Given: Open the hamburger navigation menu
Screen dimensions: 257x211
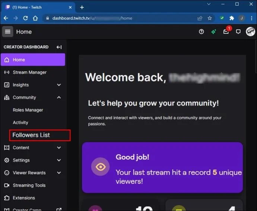Looking at the screenshot, I should (7, 32).
